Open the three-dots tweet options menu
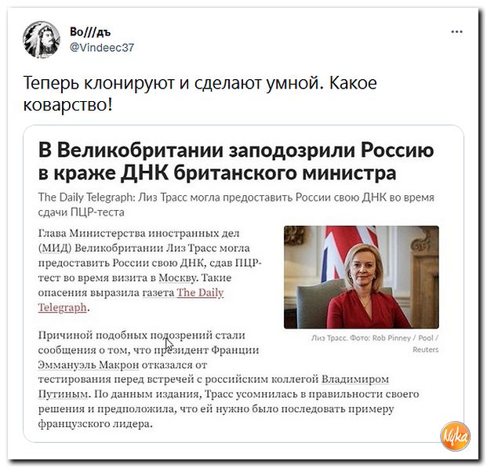 456,31
